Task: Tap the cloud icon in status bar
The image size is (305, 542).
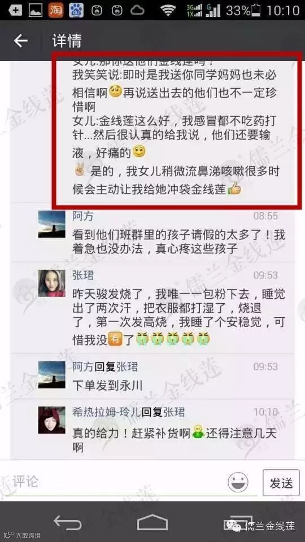Action: click(x=137, y=10)
